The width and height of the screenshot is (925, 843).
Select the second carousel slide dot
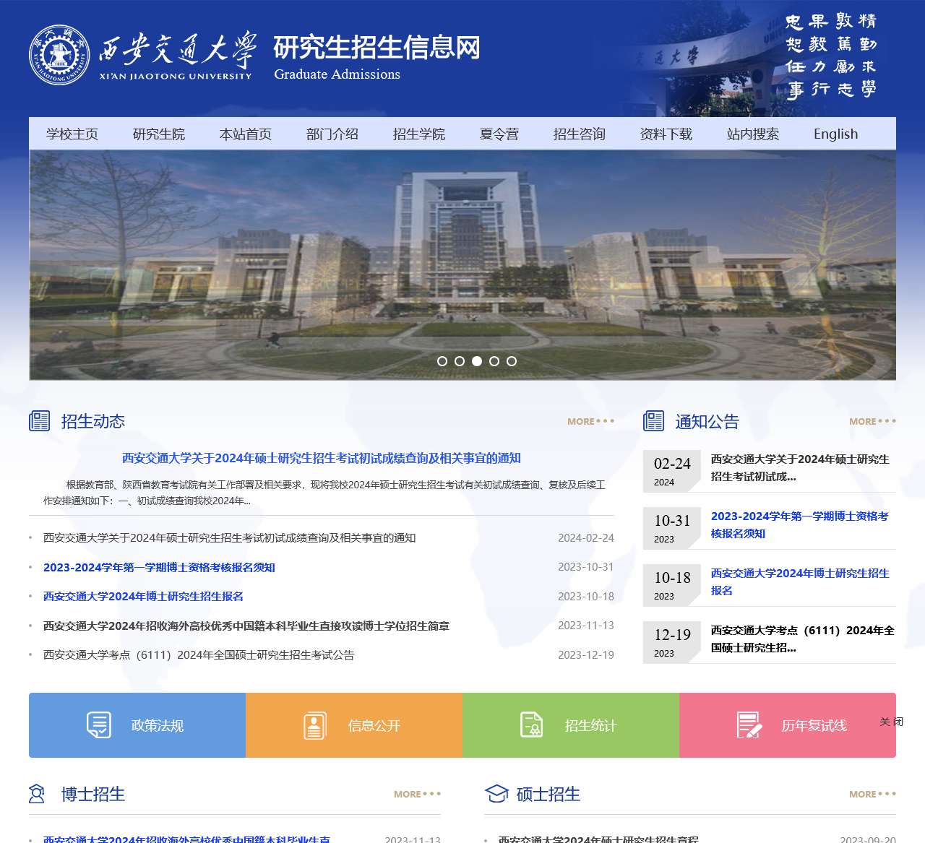point(460,361)
